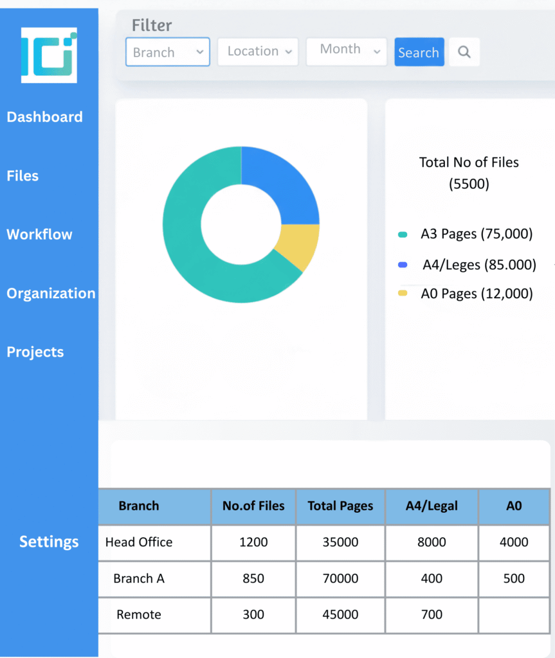Open the Branch filter dropdown
The height and width of the screenshot is (658, 555).
[167, 52]
